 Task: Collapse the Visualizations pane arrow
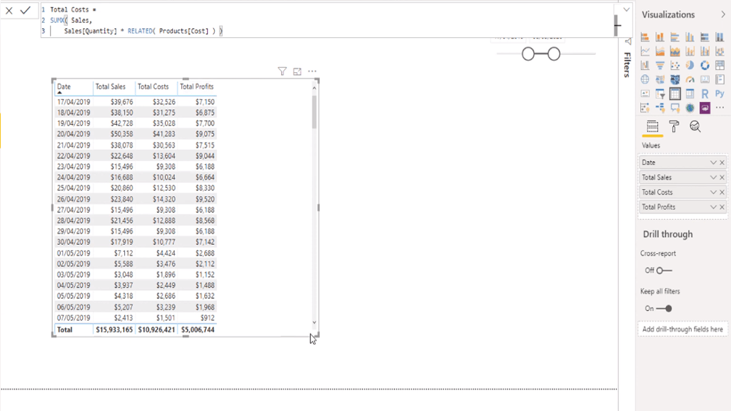(723, 14)
